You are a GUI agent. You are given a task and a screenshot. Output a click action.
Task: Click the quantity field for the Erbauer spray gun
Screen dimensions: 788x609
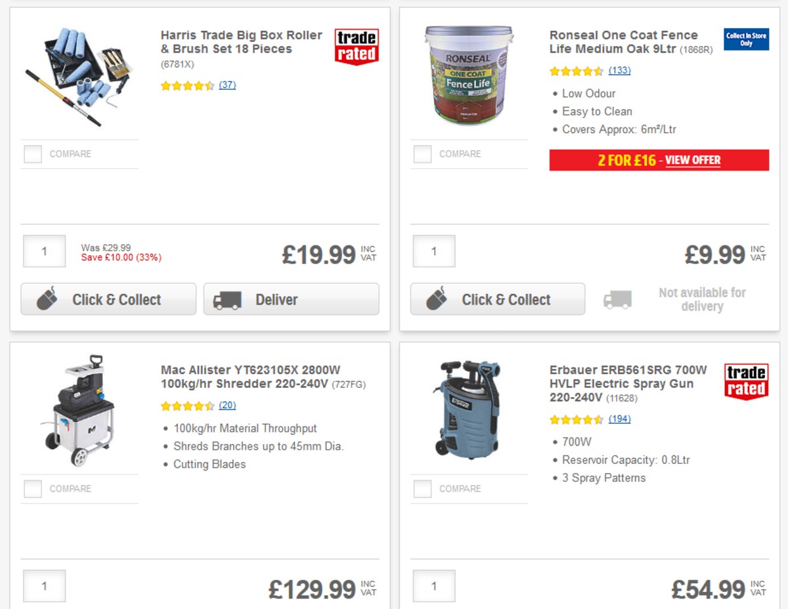[x=433, y=585]
